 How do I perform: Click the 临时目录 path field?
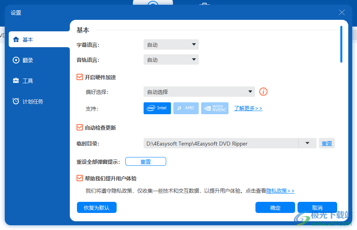tap(221, 143)
